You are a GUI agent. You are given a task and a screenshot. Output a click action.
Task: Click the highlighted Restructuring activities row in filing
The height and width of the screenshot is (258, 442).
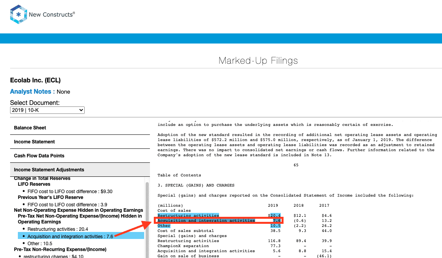tap(188, 215)
